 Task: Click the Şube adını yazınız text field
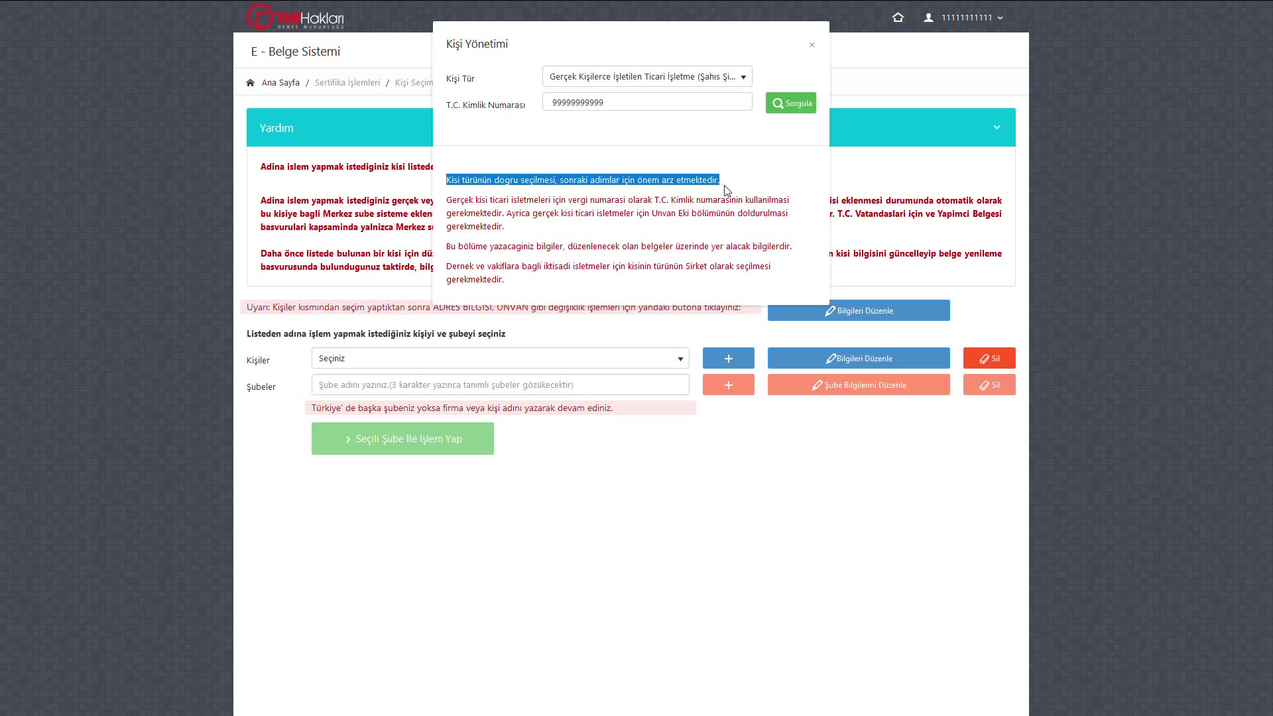pos(500,385)
